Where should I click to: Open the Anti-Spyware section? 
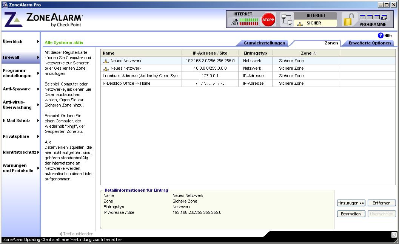coord(17,89)
